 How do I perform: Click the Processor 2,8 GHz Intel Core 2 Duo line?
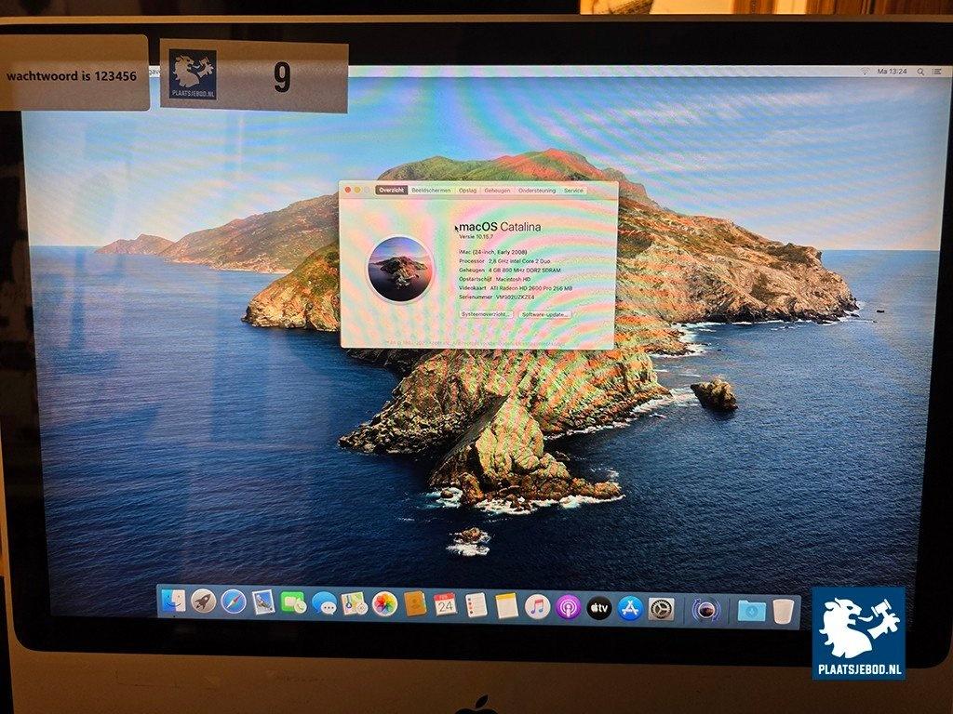(504, 261)
